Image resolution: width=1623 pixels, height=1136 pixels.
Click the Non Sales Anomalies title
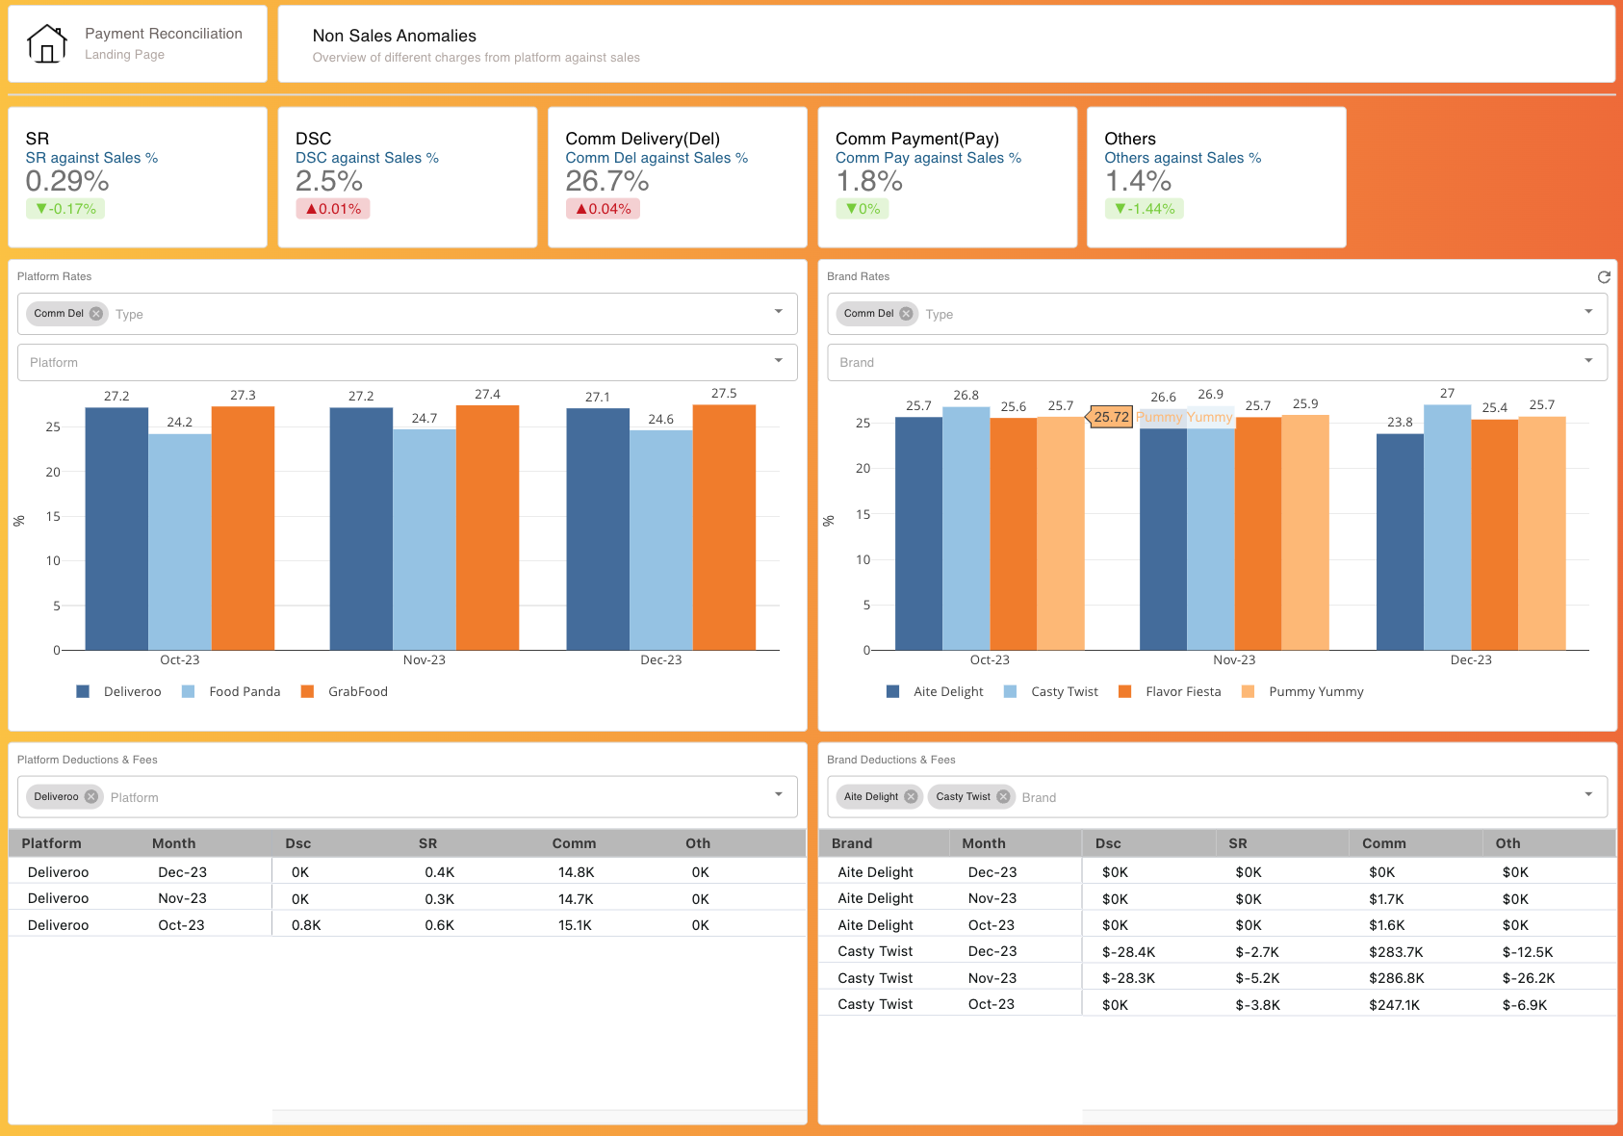pyautogui.click(x=395, y=36)
